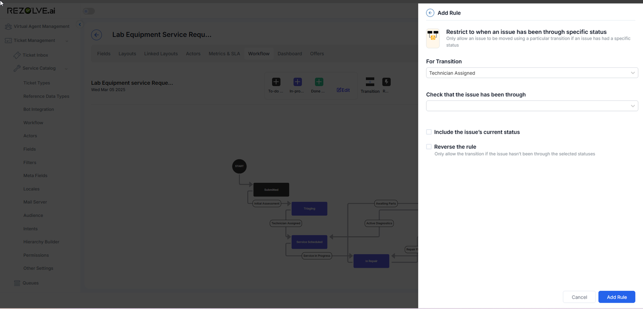Open the For Transition dropdown
Image resolution: width=643 pixels, height=309 pixels.
[x=532, y=73]
